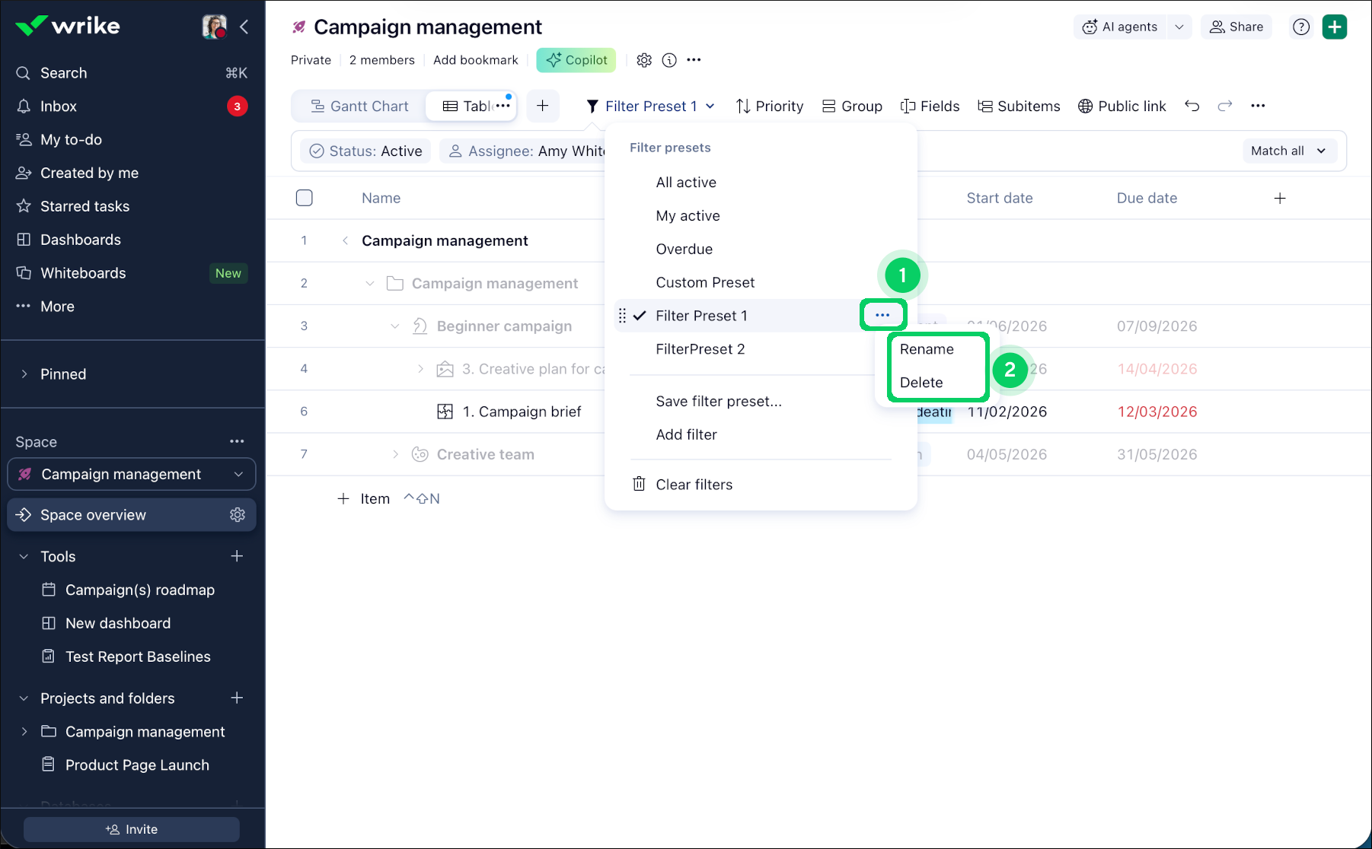Add a new tool in Tools section
1372x849 pixels.
tap(237, 556)
